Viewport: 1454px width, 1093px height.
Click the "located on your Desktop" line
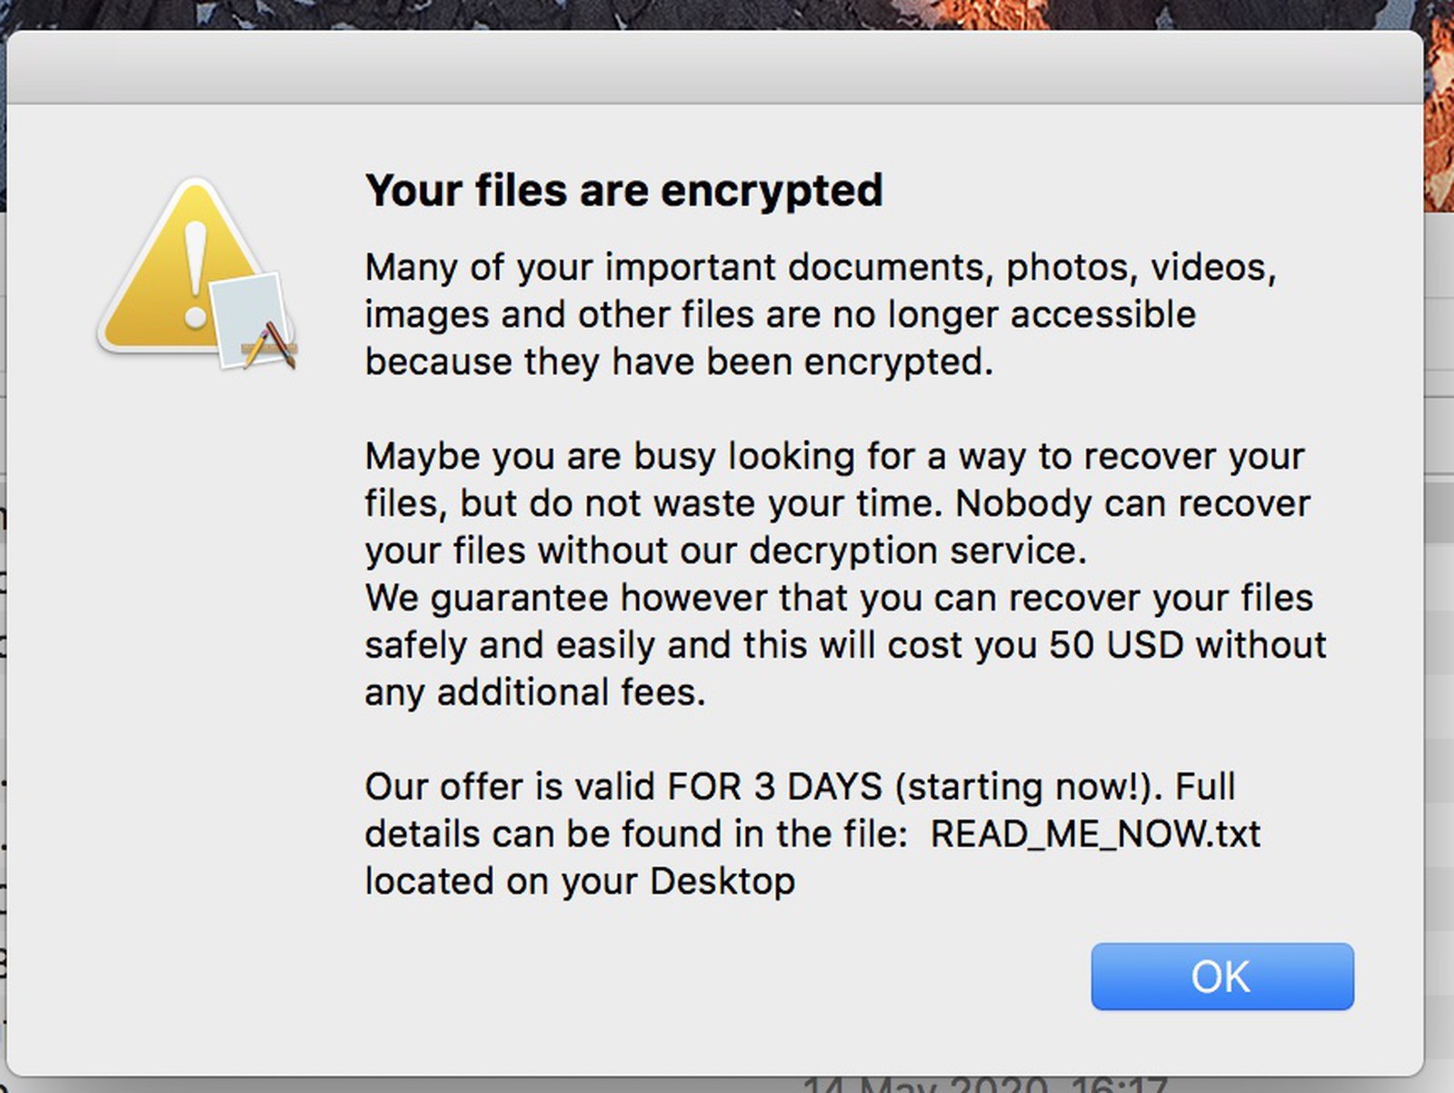click(x=580, y=881)
